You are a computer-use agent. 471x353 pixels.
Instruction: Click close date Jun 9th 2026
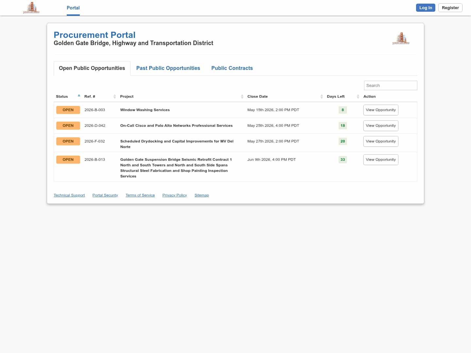[x=271, y=160]
